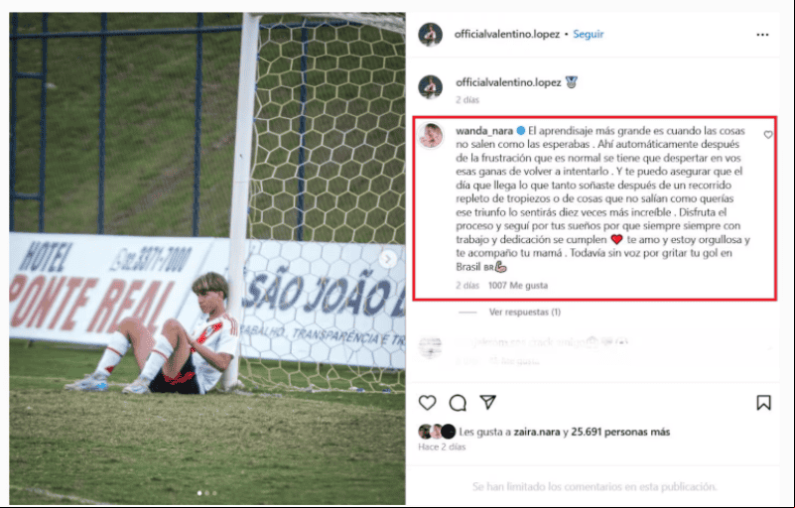View the 1007 Me gusta comment likes
Image resolution: width=795 pixels, height=508 pixels.
point(518,286)
